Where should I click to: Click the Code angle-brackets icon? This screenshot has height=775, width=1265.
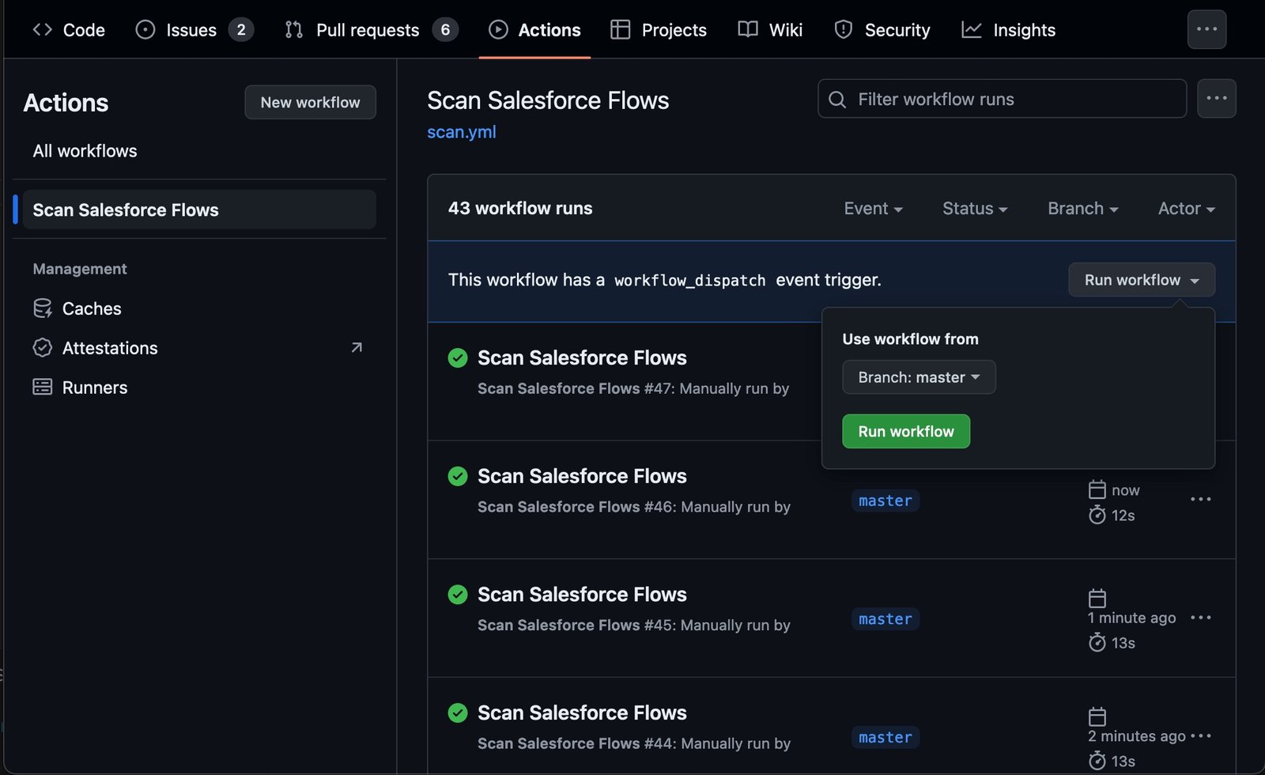click(43, 30)
